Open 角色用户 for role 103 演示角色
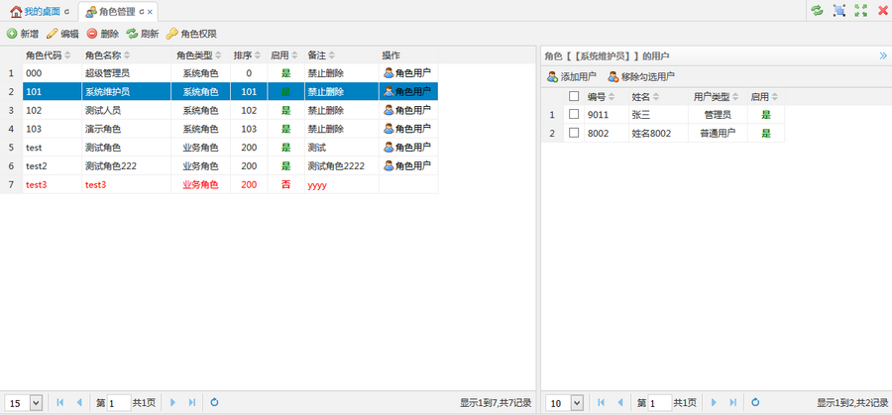The image size is (892, 415). [x=407, y=129]
